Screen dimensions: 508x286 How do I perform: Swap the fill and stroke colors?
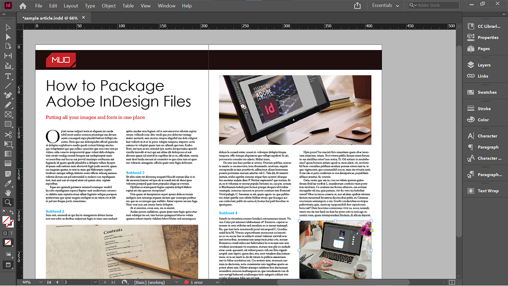[12, 212]
